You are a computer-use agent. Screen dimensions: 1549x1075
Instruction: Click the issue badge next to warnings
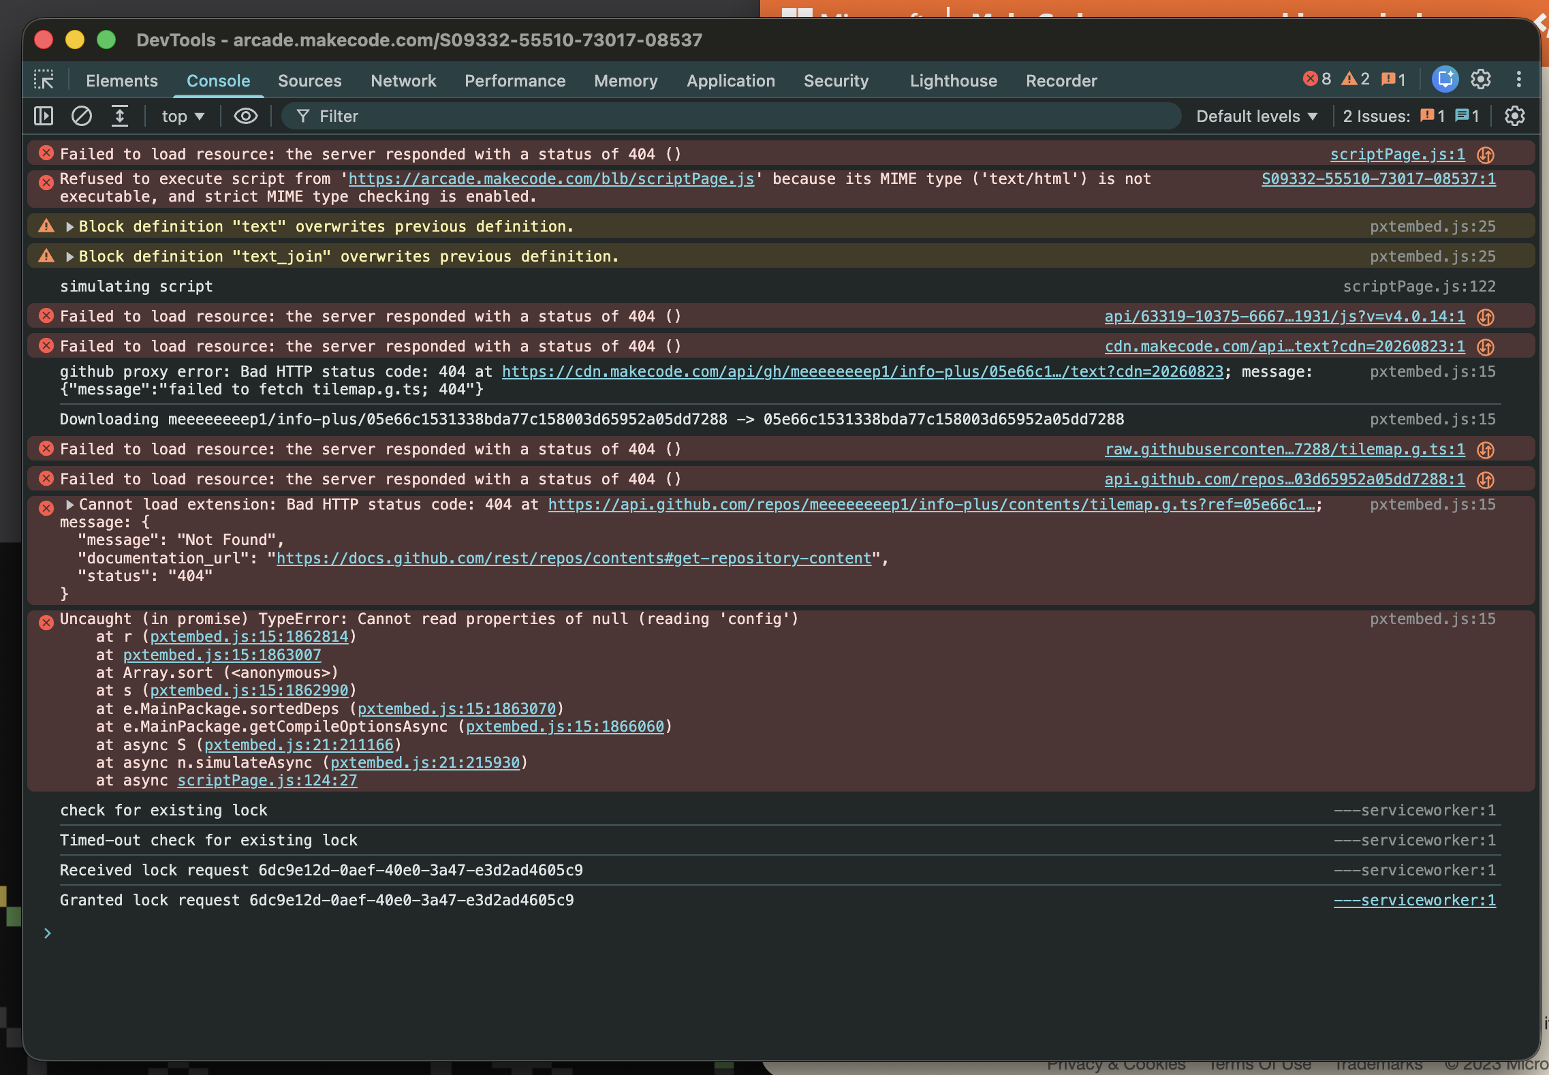1393,79
